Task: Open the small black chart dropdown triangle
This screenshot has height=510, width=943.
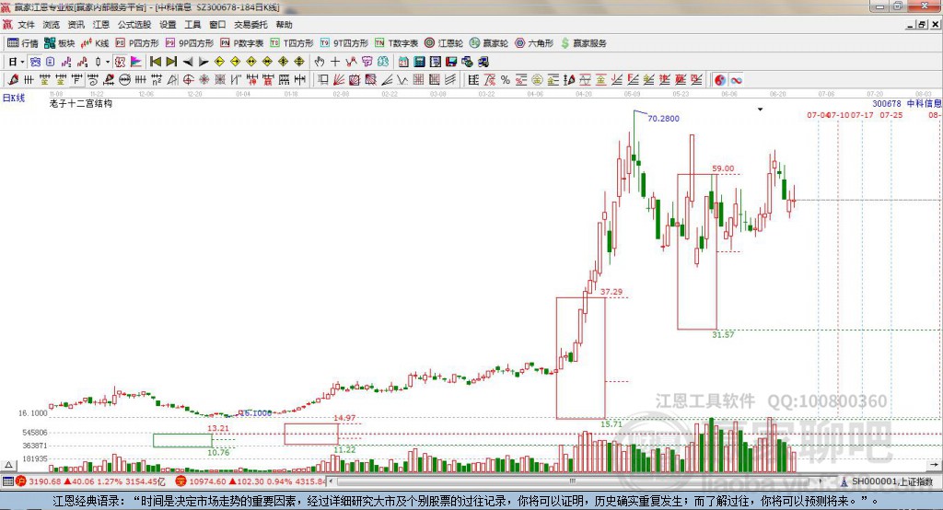Action: pyautogui.click(x=760, y=110)
